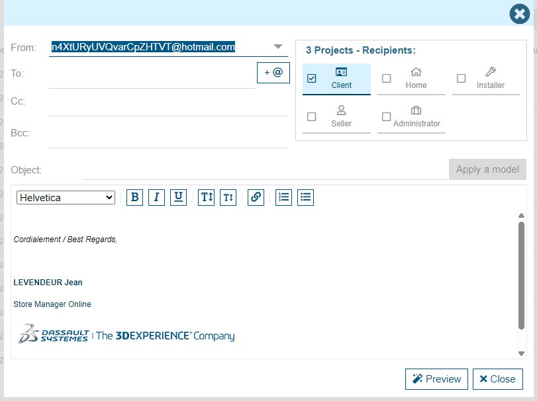Preview the email message

pyautogui.click(x=436, y=379)
